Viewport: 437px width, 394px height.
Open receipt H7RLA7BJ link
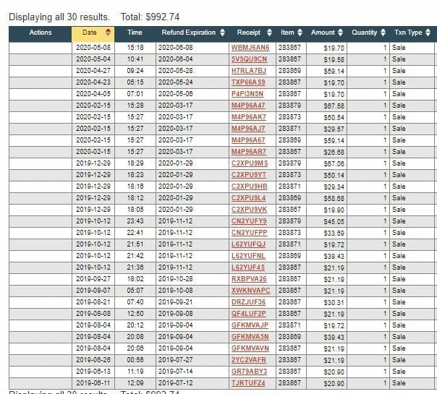[x=249, y=71]
